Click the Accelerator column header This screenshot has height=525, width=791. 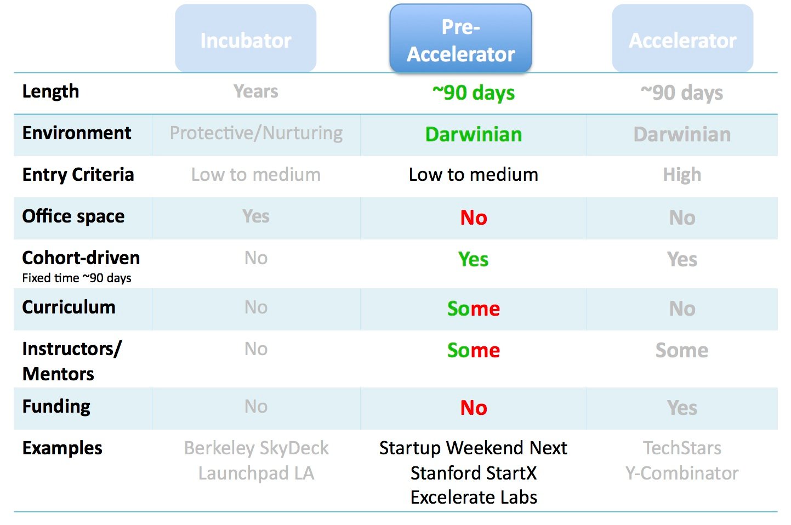[x=682, y=40]
